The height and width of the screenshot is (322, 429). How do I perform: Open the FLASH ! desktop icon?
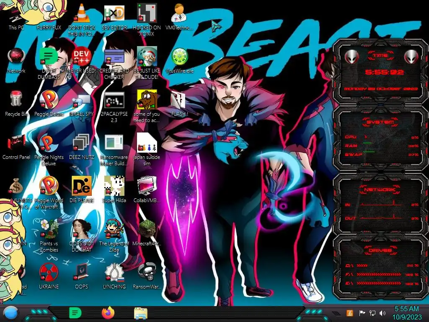click(x=179, y=104)
